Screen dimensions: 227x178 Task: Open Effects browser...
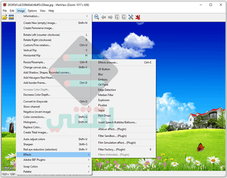pyautogui.click(x=123, y=62)
